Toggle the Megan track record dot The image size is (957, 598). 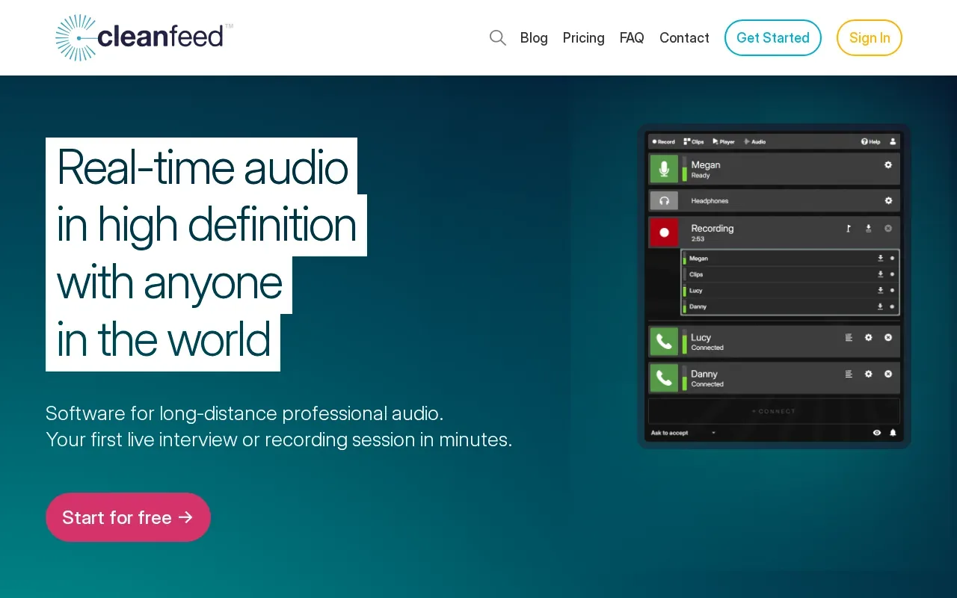(892, 259)
